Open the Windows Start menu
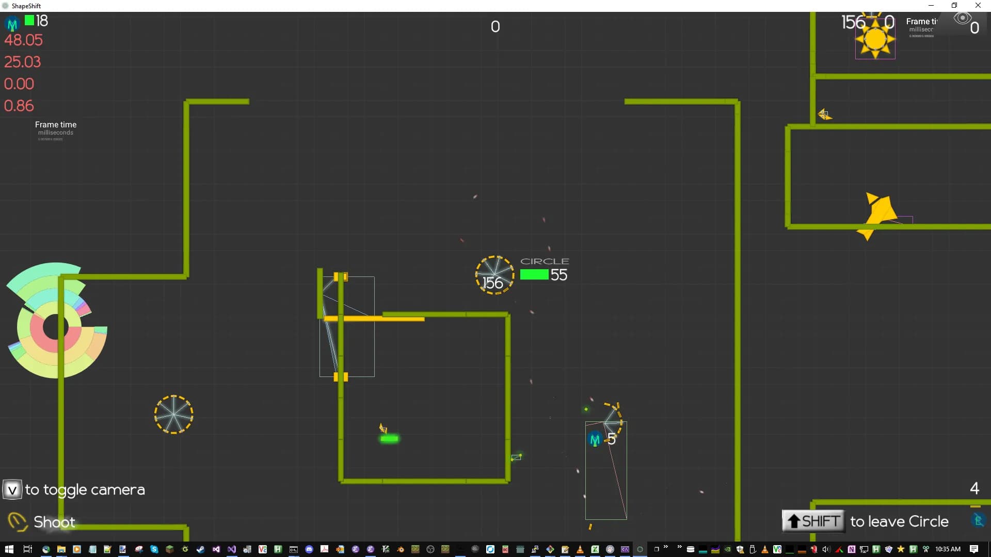Viewport: 991px width, 557px height. click(9, 549)
